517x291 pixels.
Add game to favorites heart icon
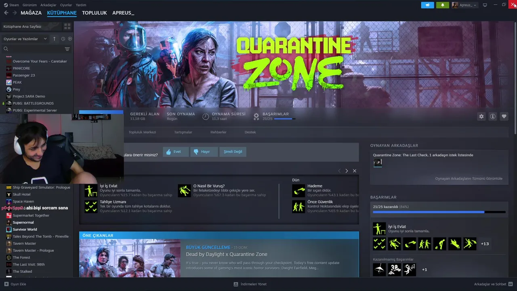click(x=504, y=116)
